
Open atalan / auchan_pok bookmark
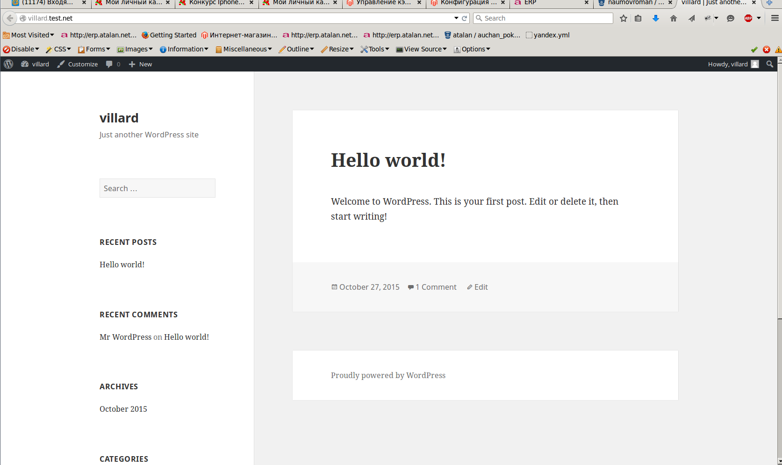[x=482, y=35]
